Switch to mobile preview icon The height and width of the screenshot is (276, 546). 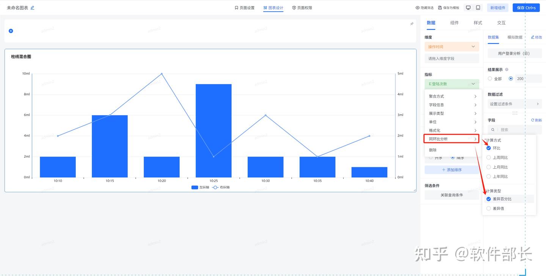click(x=478, y=8)
